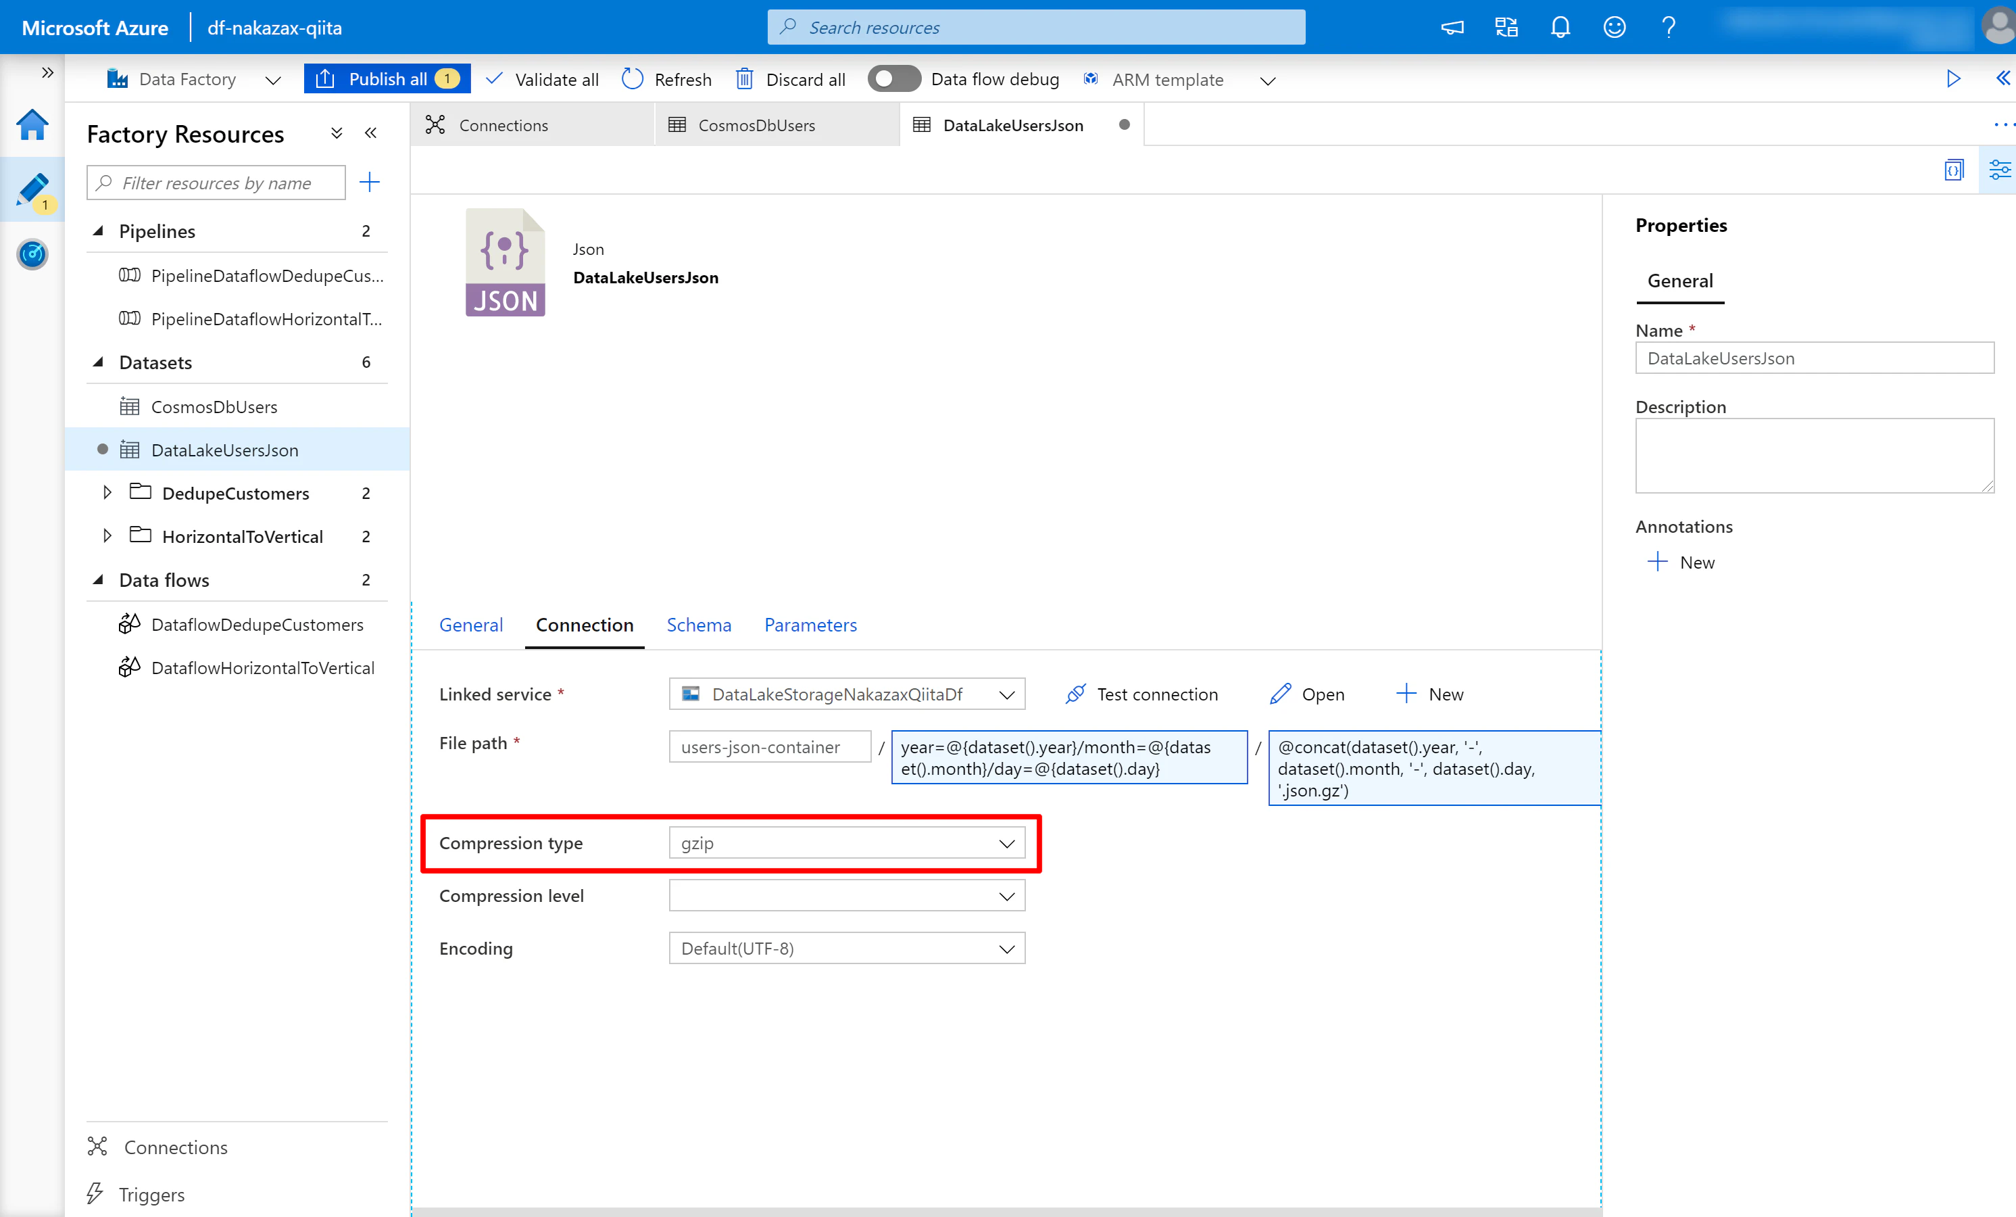Switch to the Schema dataset tab
Screen dimensions: 2016x1217
pyautogui.click(x=699, y=625)
